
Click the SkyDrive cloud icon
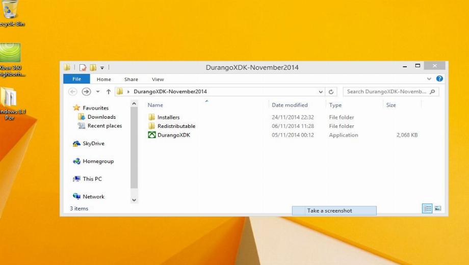tap(76, 144)
